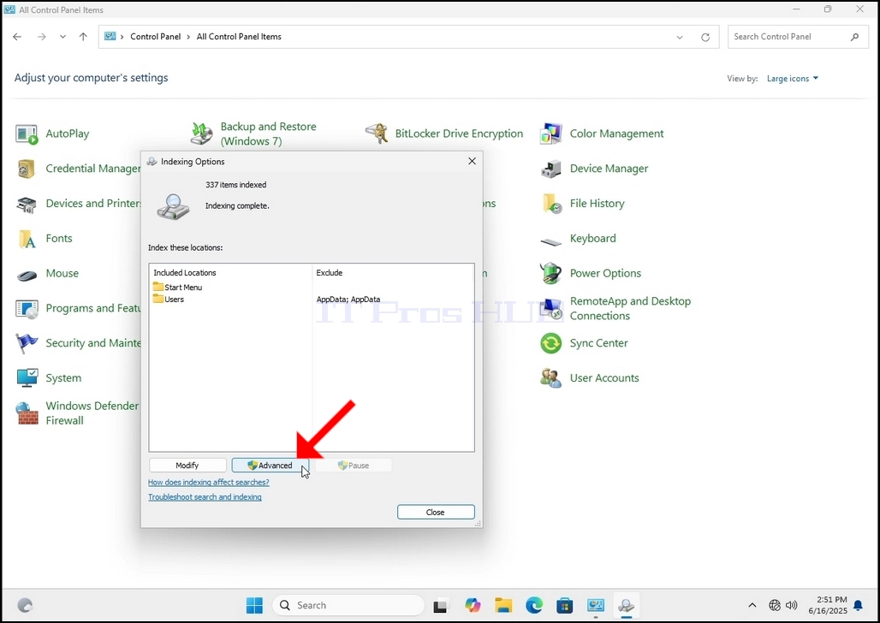This screenshot has height=623, width=880.
Task: Show hidden tray icons chevron
Action: [752, 606]
